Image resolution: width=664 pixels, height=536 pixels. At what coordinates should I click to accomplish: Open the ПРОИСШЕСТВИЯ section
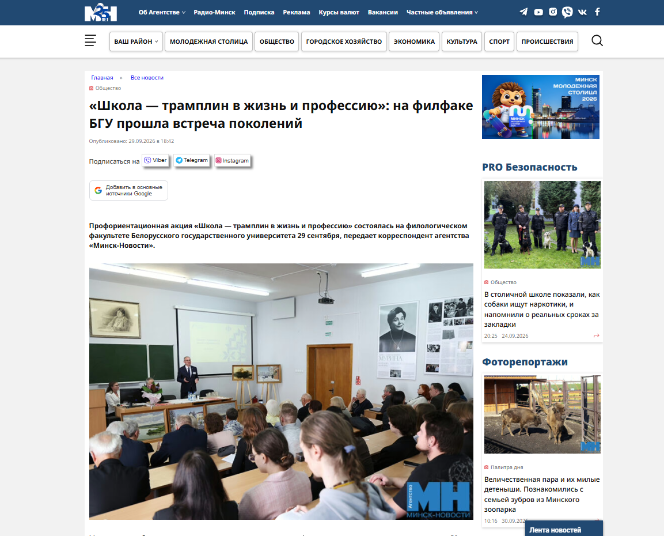pyautogui.click(x=547, y=41)
